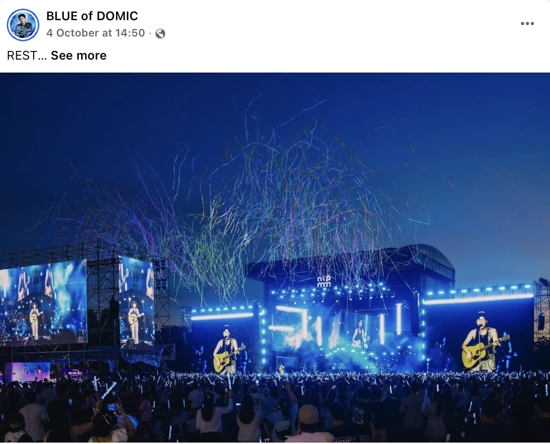Screen dimensions: 550x444
Task: Visit the BLUE of DOMIC page name
Action: (92, 16)
